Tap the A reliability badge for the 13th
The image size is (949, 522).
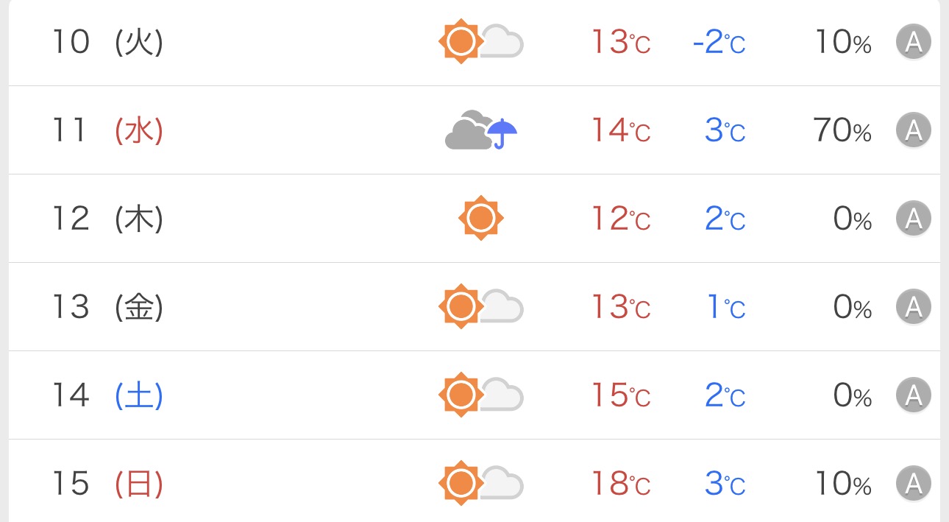pos(914,306)
